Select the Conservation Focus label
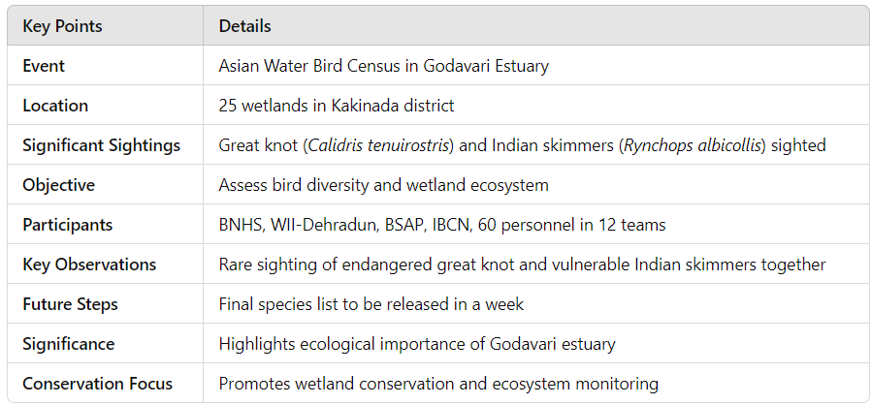 tap(97, 384)
